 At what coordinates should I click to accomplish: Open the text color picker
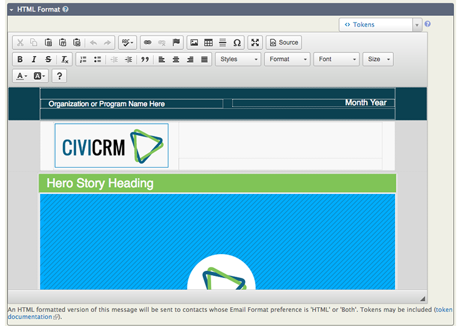click(x=21, y=76)
